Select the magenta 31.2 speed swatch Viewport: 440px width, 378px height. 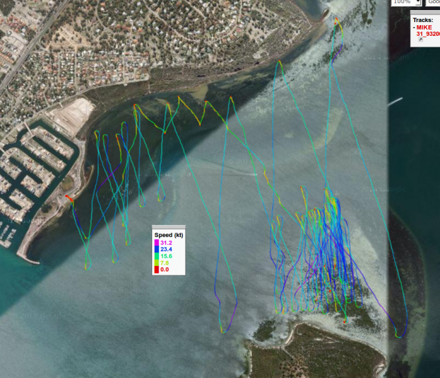click(157, 243)
